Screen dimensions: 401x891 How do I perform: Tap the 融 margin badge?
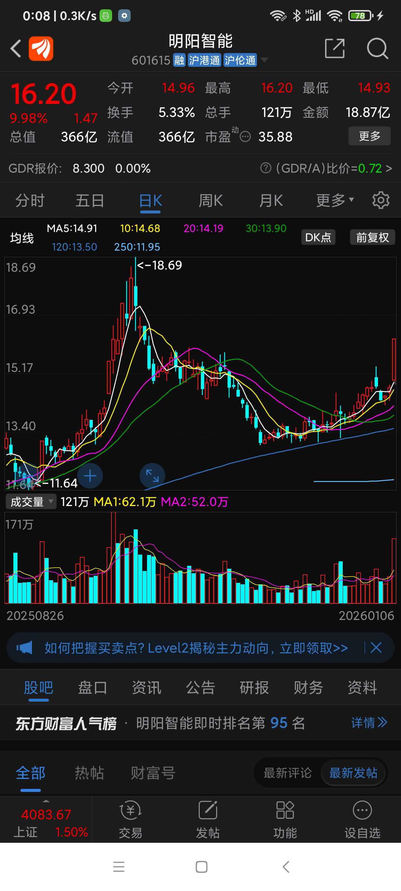pyautogui.click(x=179, y=60)
